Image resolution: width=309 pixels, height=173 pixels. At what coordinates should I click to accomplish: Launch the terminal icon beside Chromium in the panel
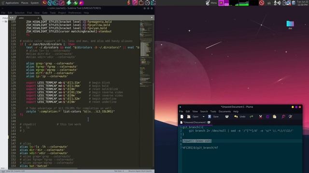[56, 3]
